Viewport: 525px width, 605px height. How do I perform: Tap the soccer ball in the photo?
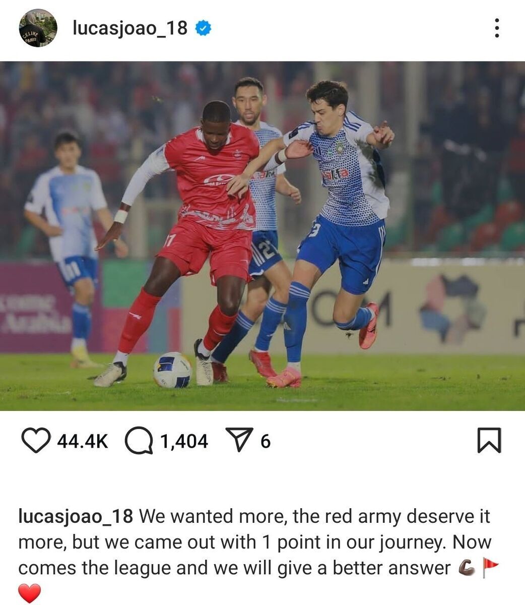click(x=172, y=370)
